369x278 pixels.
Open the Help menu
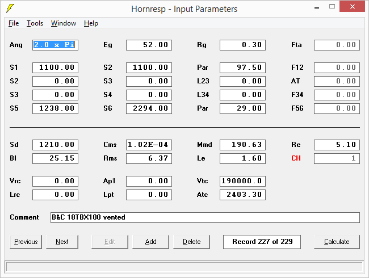pyautogui.click(x=91, y=23)
